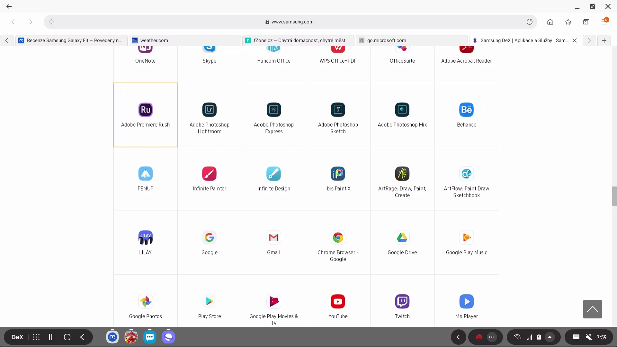Toggle the Wi-Fi connection

coord(517,337)
